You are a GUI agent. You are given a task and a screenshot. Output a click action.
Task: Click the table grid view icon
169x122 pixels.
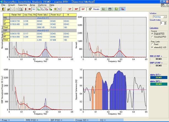point(110,9)
